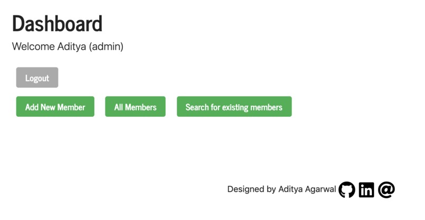Open the Add New Member form
The width and height of the screenshot is (425, 220).
(55, 107)
